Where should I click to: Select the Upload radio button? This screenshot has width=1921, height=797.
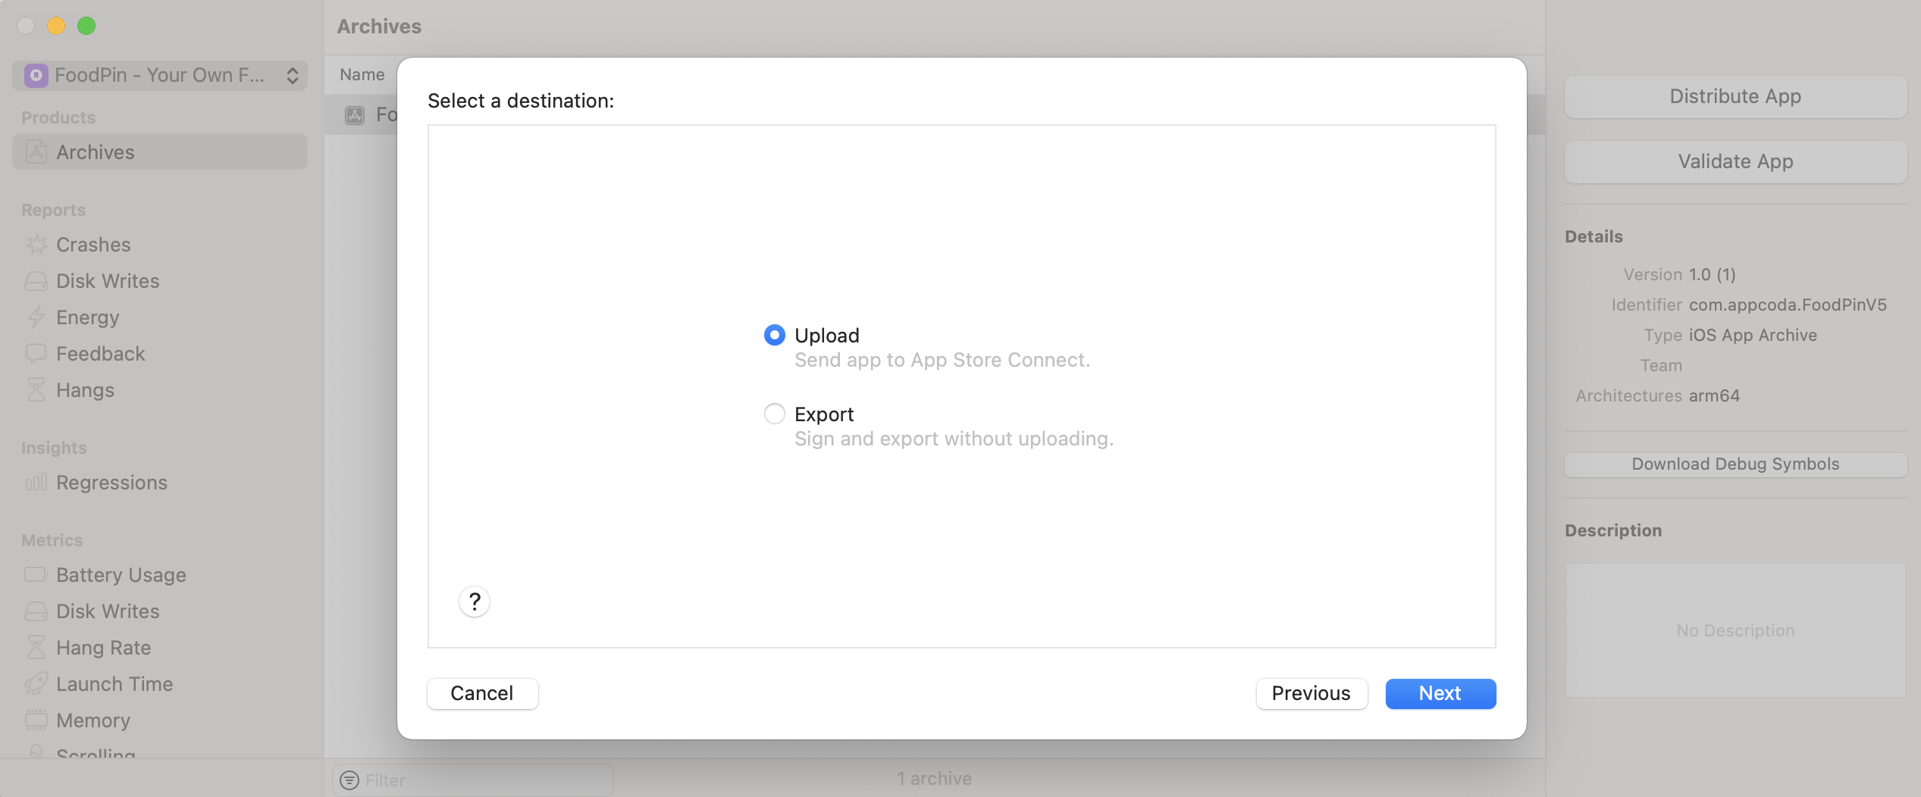(x=774, y=334)
